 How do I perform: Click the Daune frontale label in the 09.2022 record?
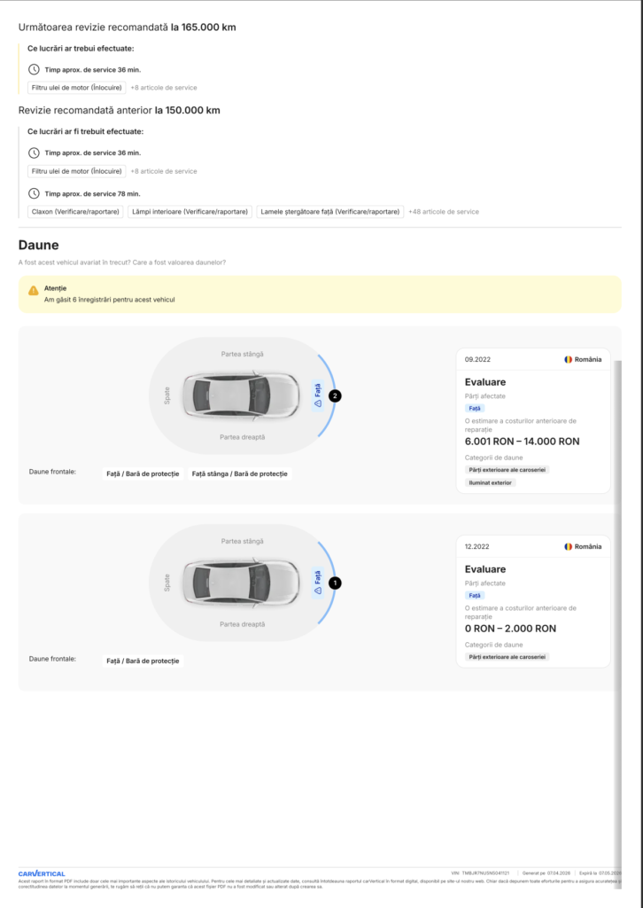(x=52, y=472)
